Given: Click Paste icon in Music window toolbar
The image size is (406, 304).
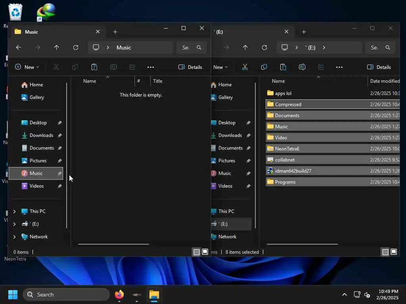Looking at the screenshot, I should tap(94, 67).
